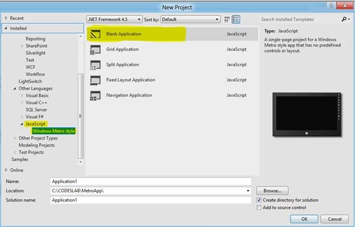Uncheck Create directory for solution
This screenshot has height=227, width=355.
coord(259,200)
